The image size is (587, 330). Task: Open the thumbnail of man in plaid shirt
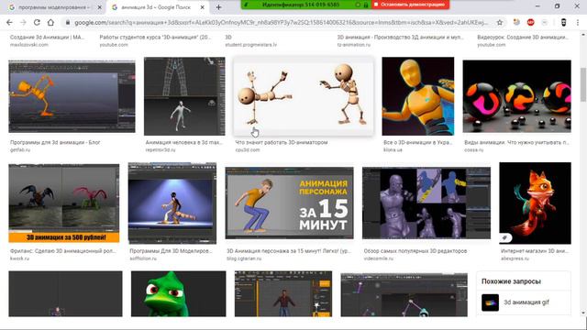(283, 293)
